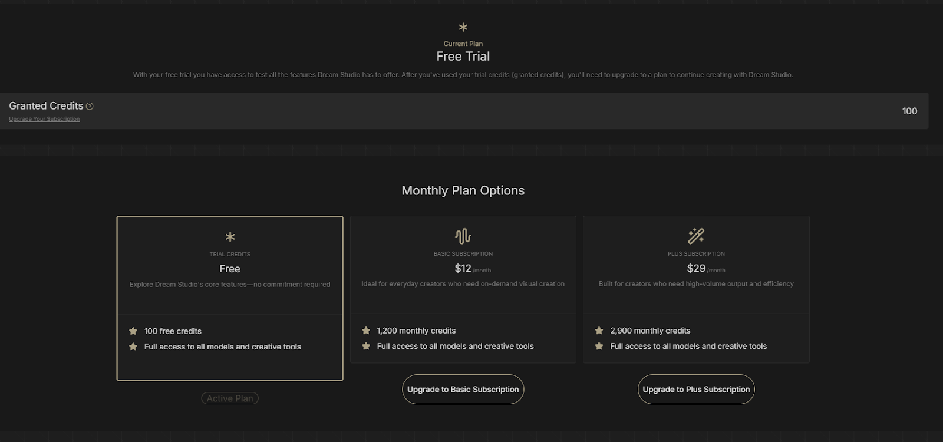Click star beside Plus plan full access feature
The width and height of the screenshot is (943, 442).
pyautogui.click(x=599, y=346)
